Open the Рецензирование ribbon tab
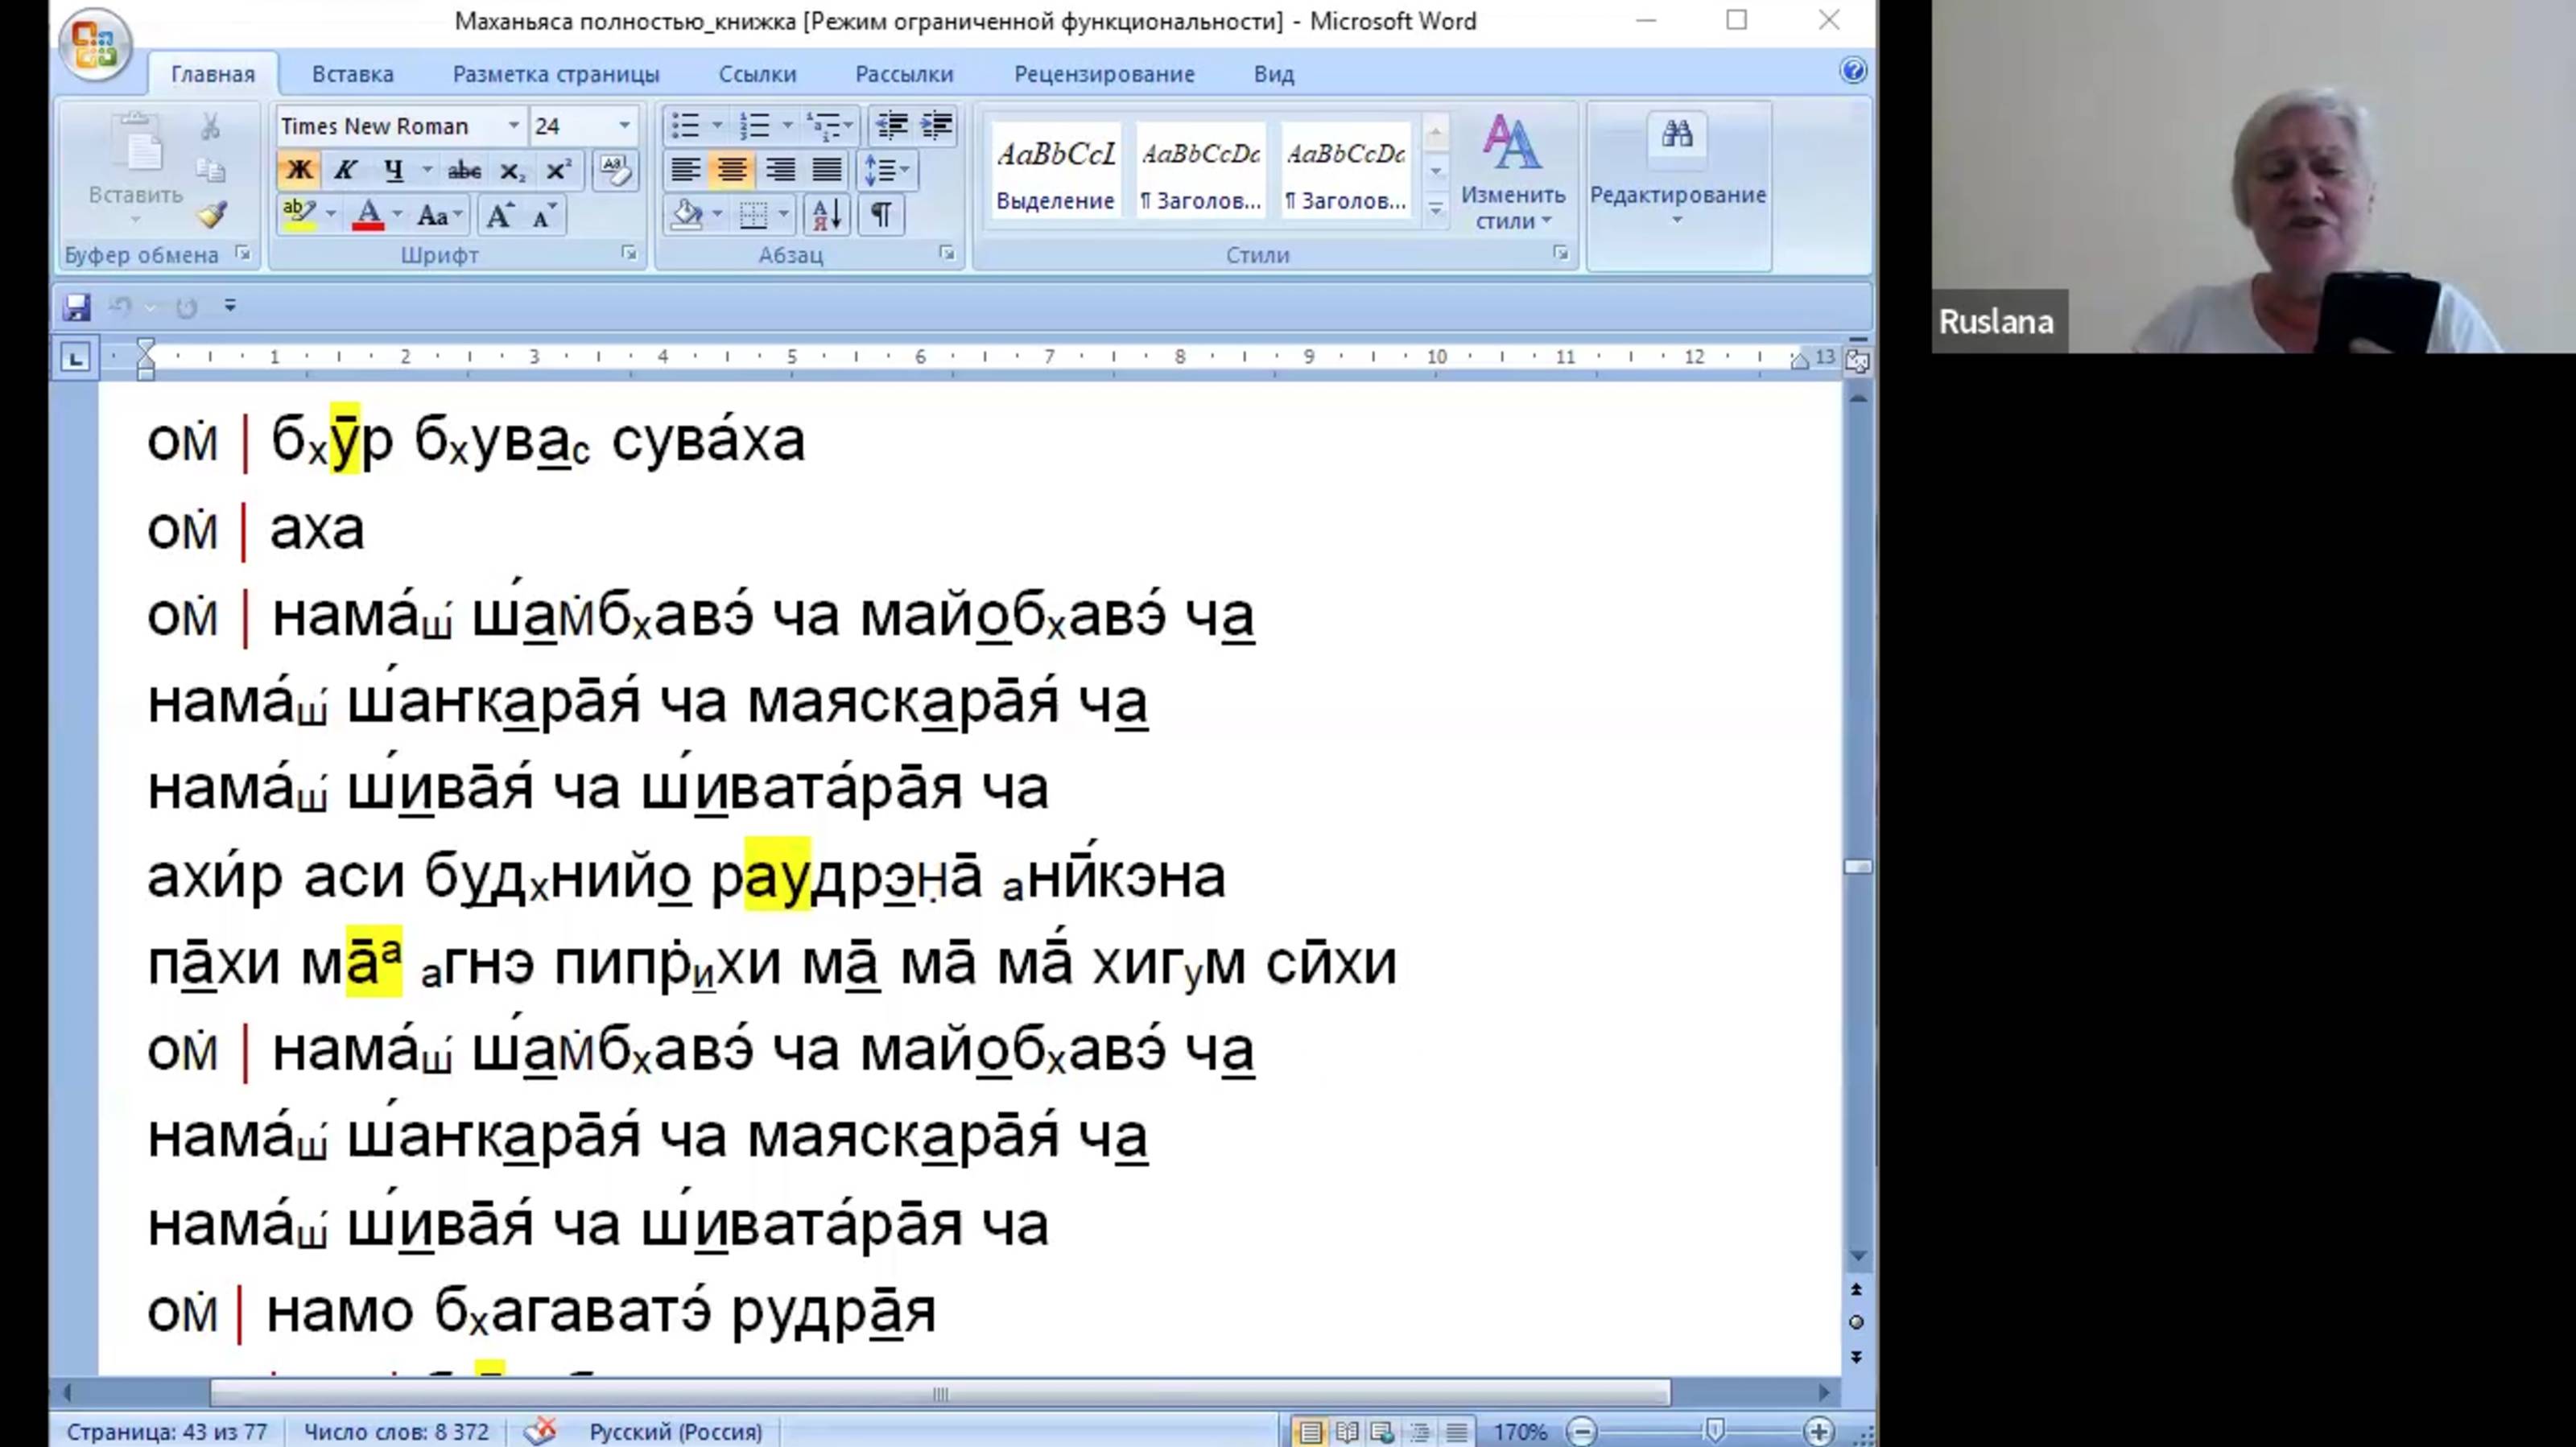 point(1103,75)
